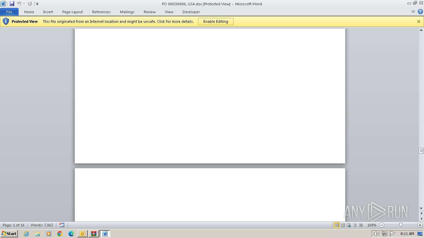Viewport: 424px width, 238px height.
Task: Click the Next Page double-arrow button
Action: 421,219
